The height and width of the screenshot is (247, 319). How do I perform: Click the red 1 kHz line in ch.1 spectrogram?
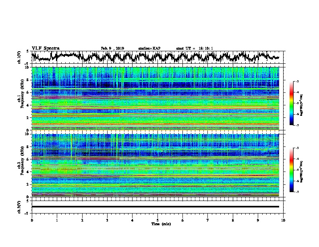[155, 124]
